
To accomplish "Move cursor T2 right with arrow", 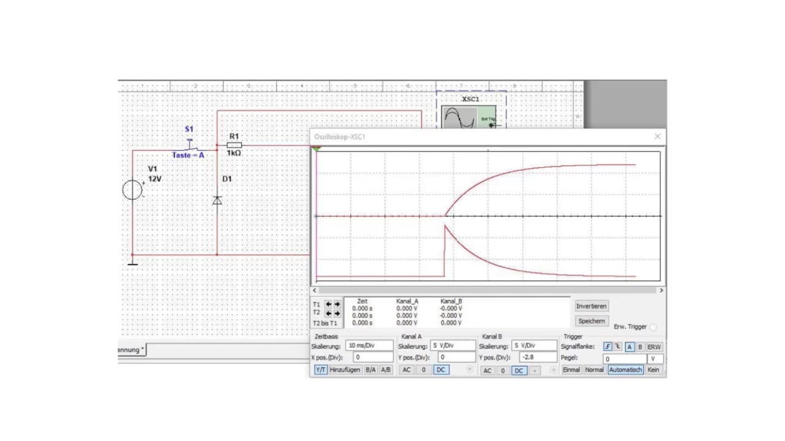I will (x=337, y=313).
